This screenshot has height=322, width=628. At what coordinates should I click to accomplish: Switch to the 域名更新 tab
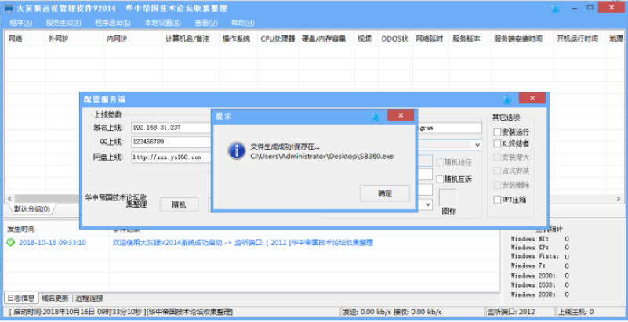pos(55,298)
